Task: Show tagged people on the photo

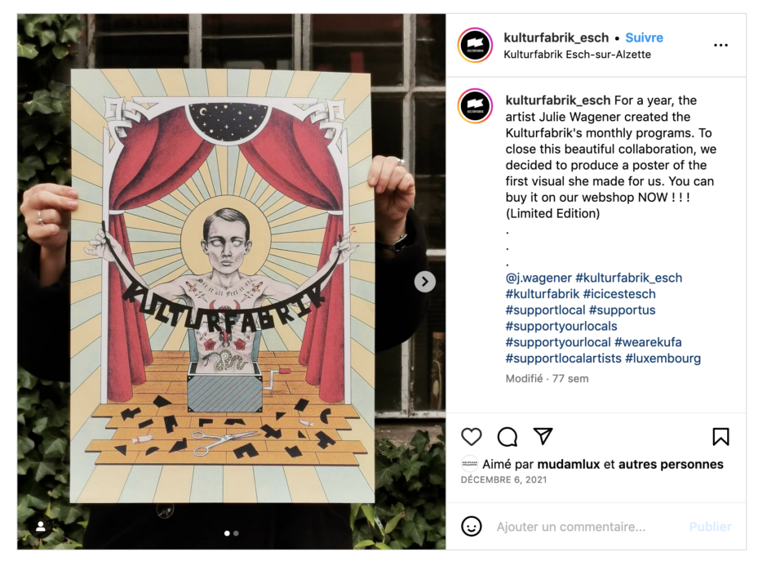Action: coord(41,526)
